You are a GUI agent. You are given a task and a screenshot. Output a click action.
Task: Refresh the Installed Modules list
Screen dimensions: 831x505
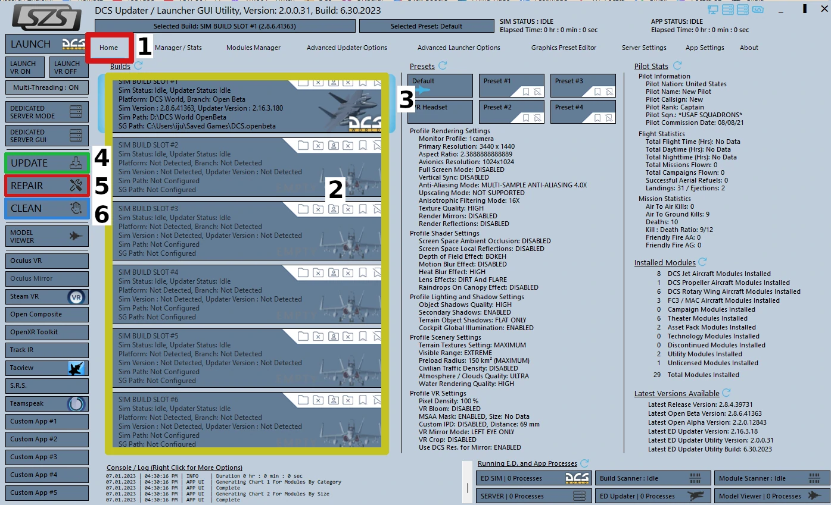[x=703, y=262]
